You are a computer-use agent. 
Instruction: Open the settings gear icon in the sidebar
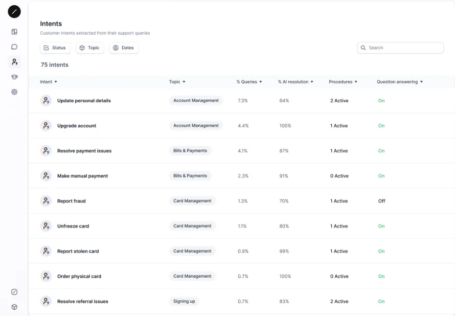14,92
